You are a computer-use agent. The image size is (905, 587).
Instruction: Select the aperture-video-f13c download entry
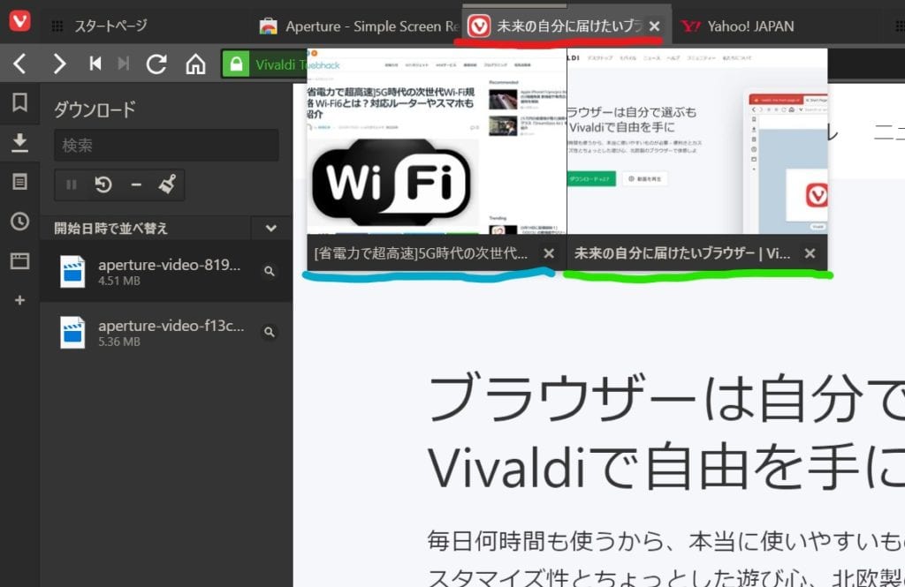166,333
